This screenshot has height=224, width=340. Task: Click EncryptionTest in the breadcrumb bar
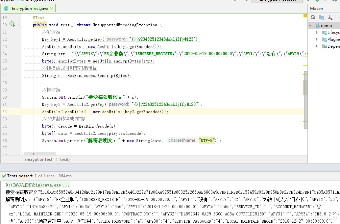coord(38,160)
